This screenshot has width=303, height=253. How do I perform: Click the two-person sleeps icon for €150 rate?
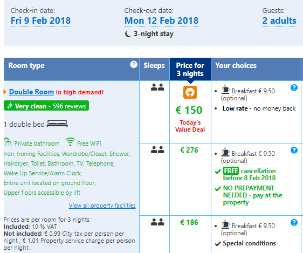click(x=157, y=87)
